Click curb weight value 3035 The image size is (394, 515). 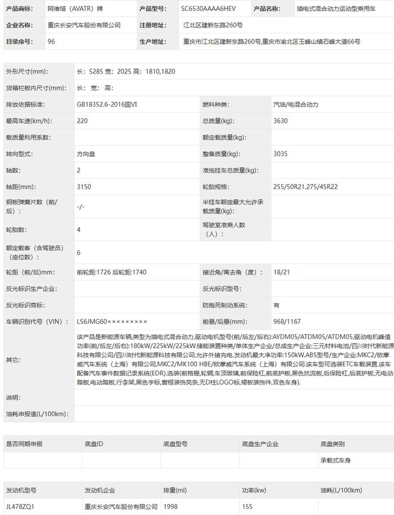[x=281, y=154]
